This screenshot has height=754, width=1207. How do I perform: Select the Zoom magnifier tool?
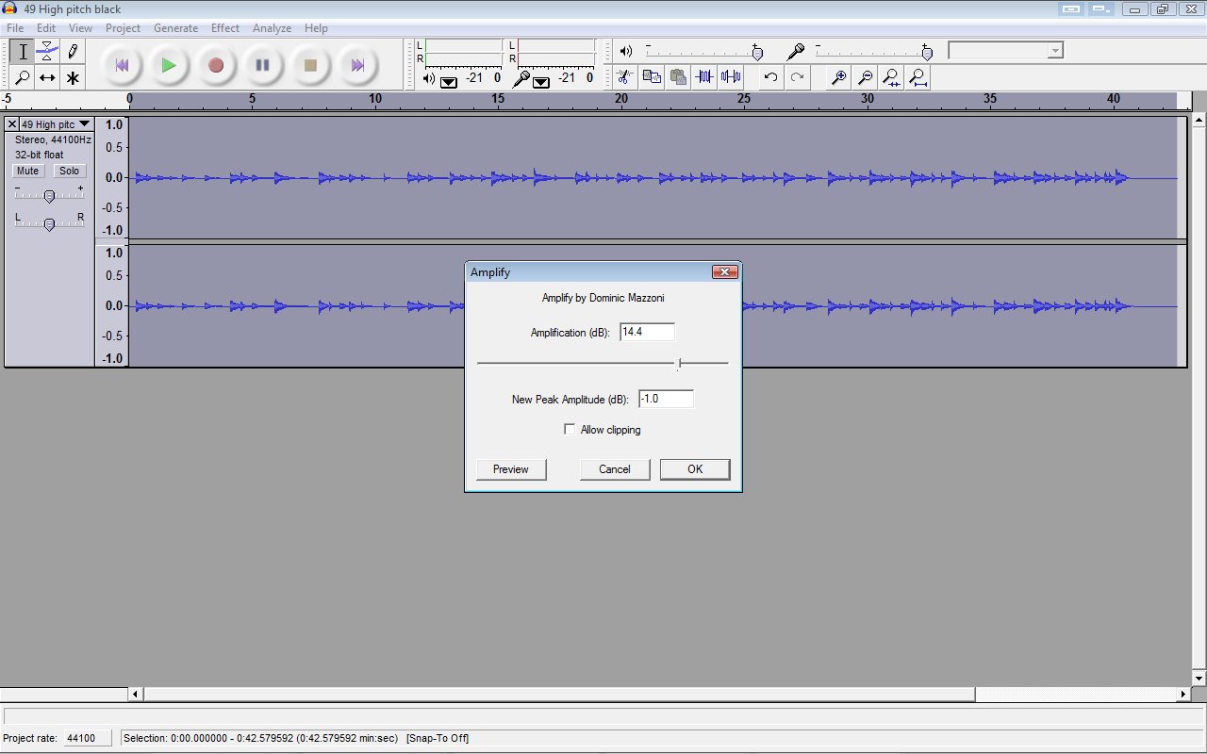pos(23,77)
